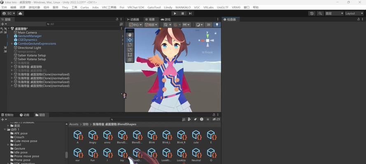366x164 pixels.
Task: Toggle scene lighting bulb
Action: pos(217,25)
